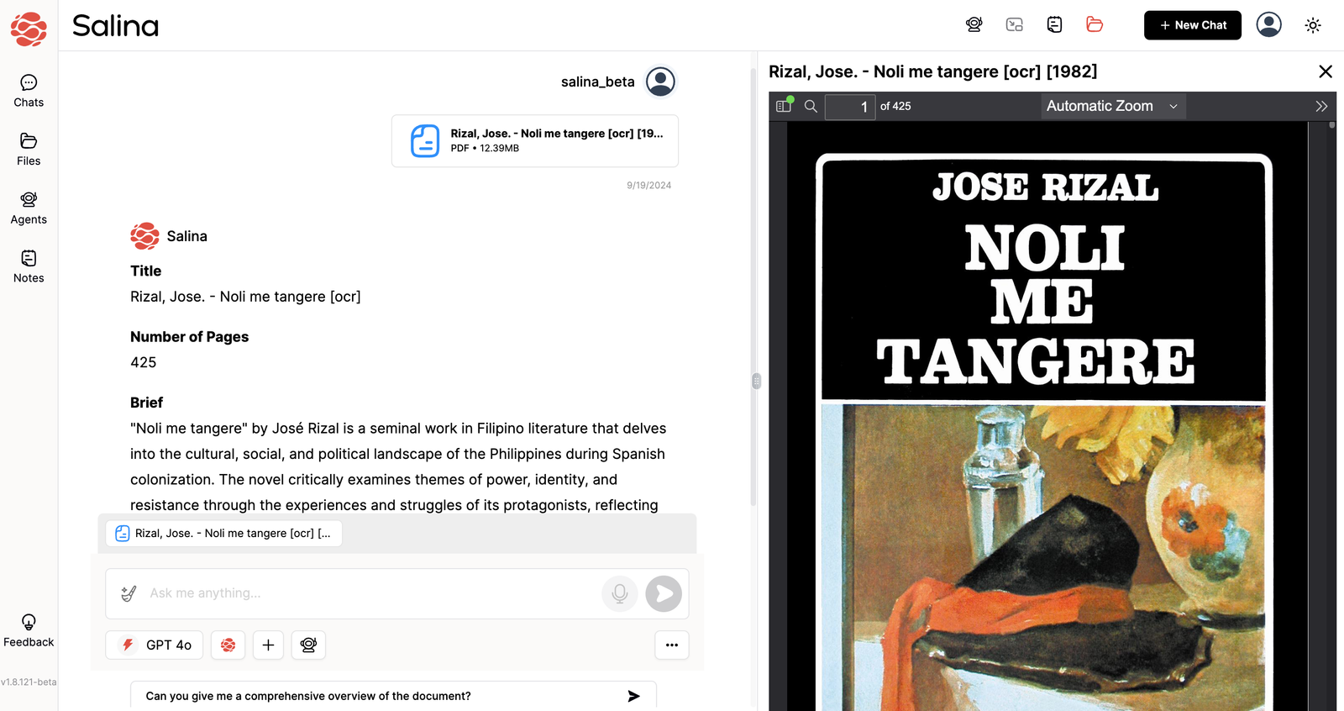The image size is (1344, 711).
Task: Open the attached Noli me tangere PDF card
Action: (535, 140)
